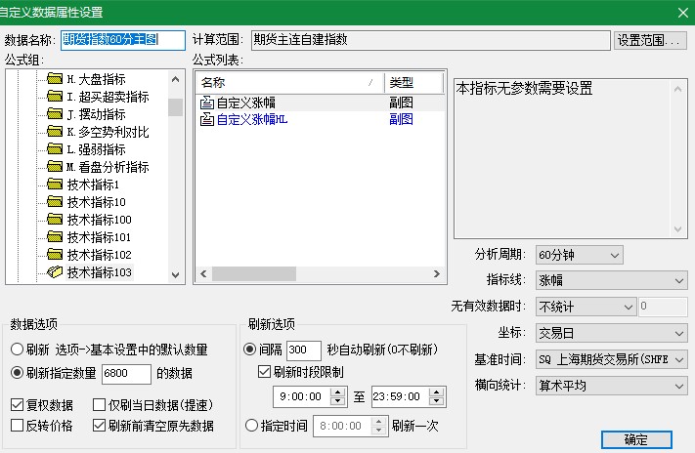Click refresh count field 6800

[126, 373]
